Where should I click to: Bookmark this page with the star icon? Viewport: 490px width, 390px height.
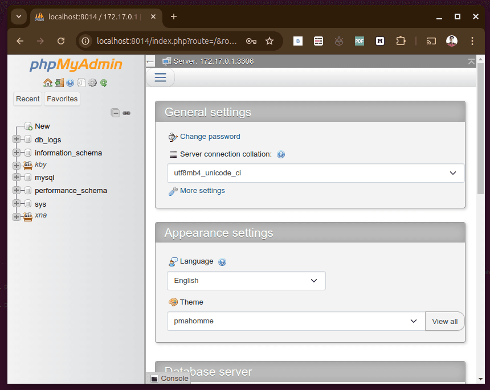tap(269, 41)
